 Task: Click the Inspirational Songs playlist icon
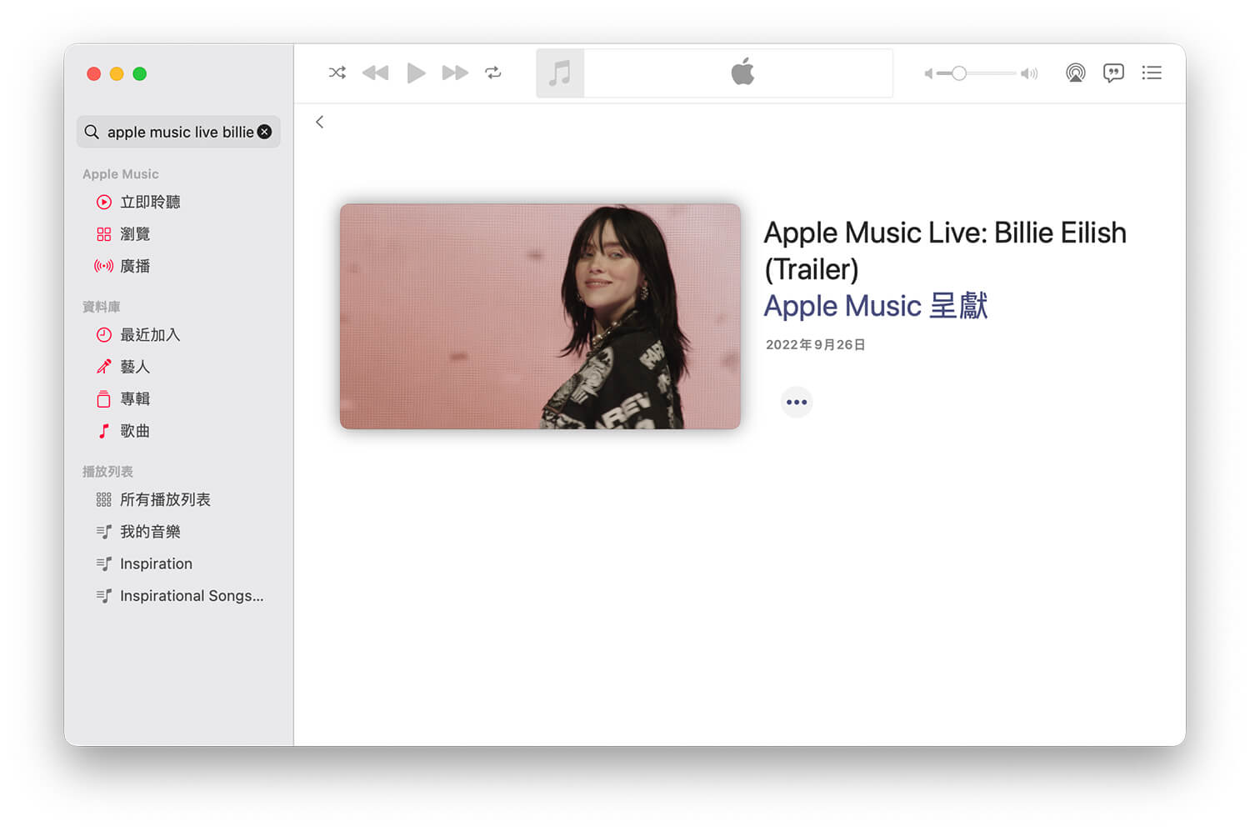click(x=103, y=596)
